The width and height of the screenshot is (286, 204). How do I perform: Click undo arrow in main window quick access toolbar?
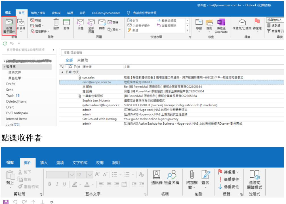click(12, 43)
